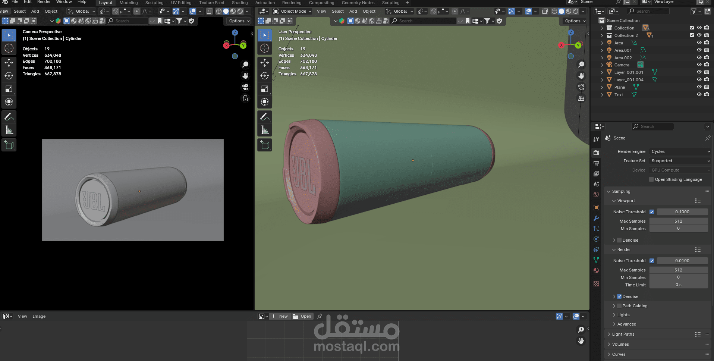Image resolution: width=714 pixels, height=361 pixels.
Task: Switch to the UV Editing workspace tab
Action: (x=181, y=3)
